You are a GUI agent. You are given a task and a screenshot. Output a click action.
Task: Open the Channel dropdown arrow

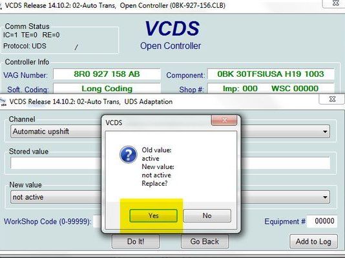tap(325, 132)
